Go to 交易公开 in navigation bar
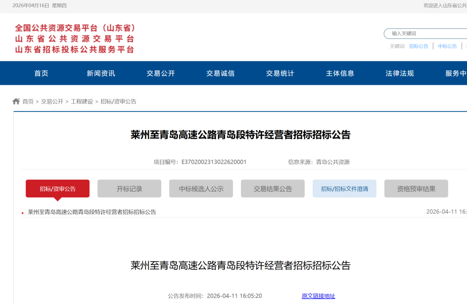Viewport: 467px width, 304px height. [x=160, y=74]
